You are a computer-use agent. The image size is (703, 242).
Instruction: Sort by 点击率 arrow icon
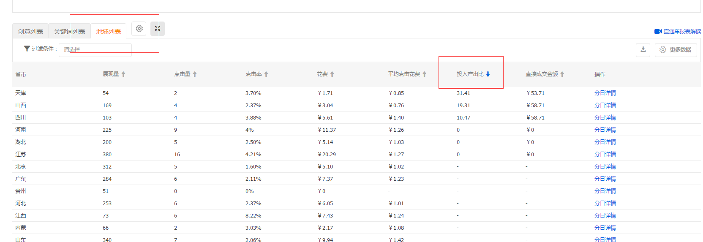pos(266,74)
